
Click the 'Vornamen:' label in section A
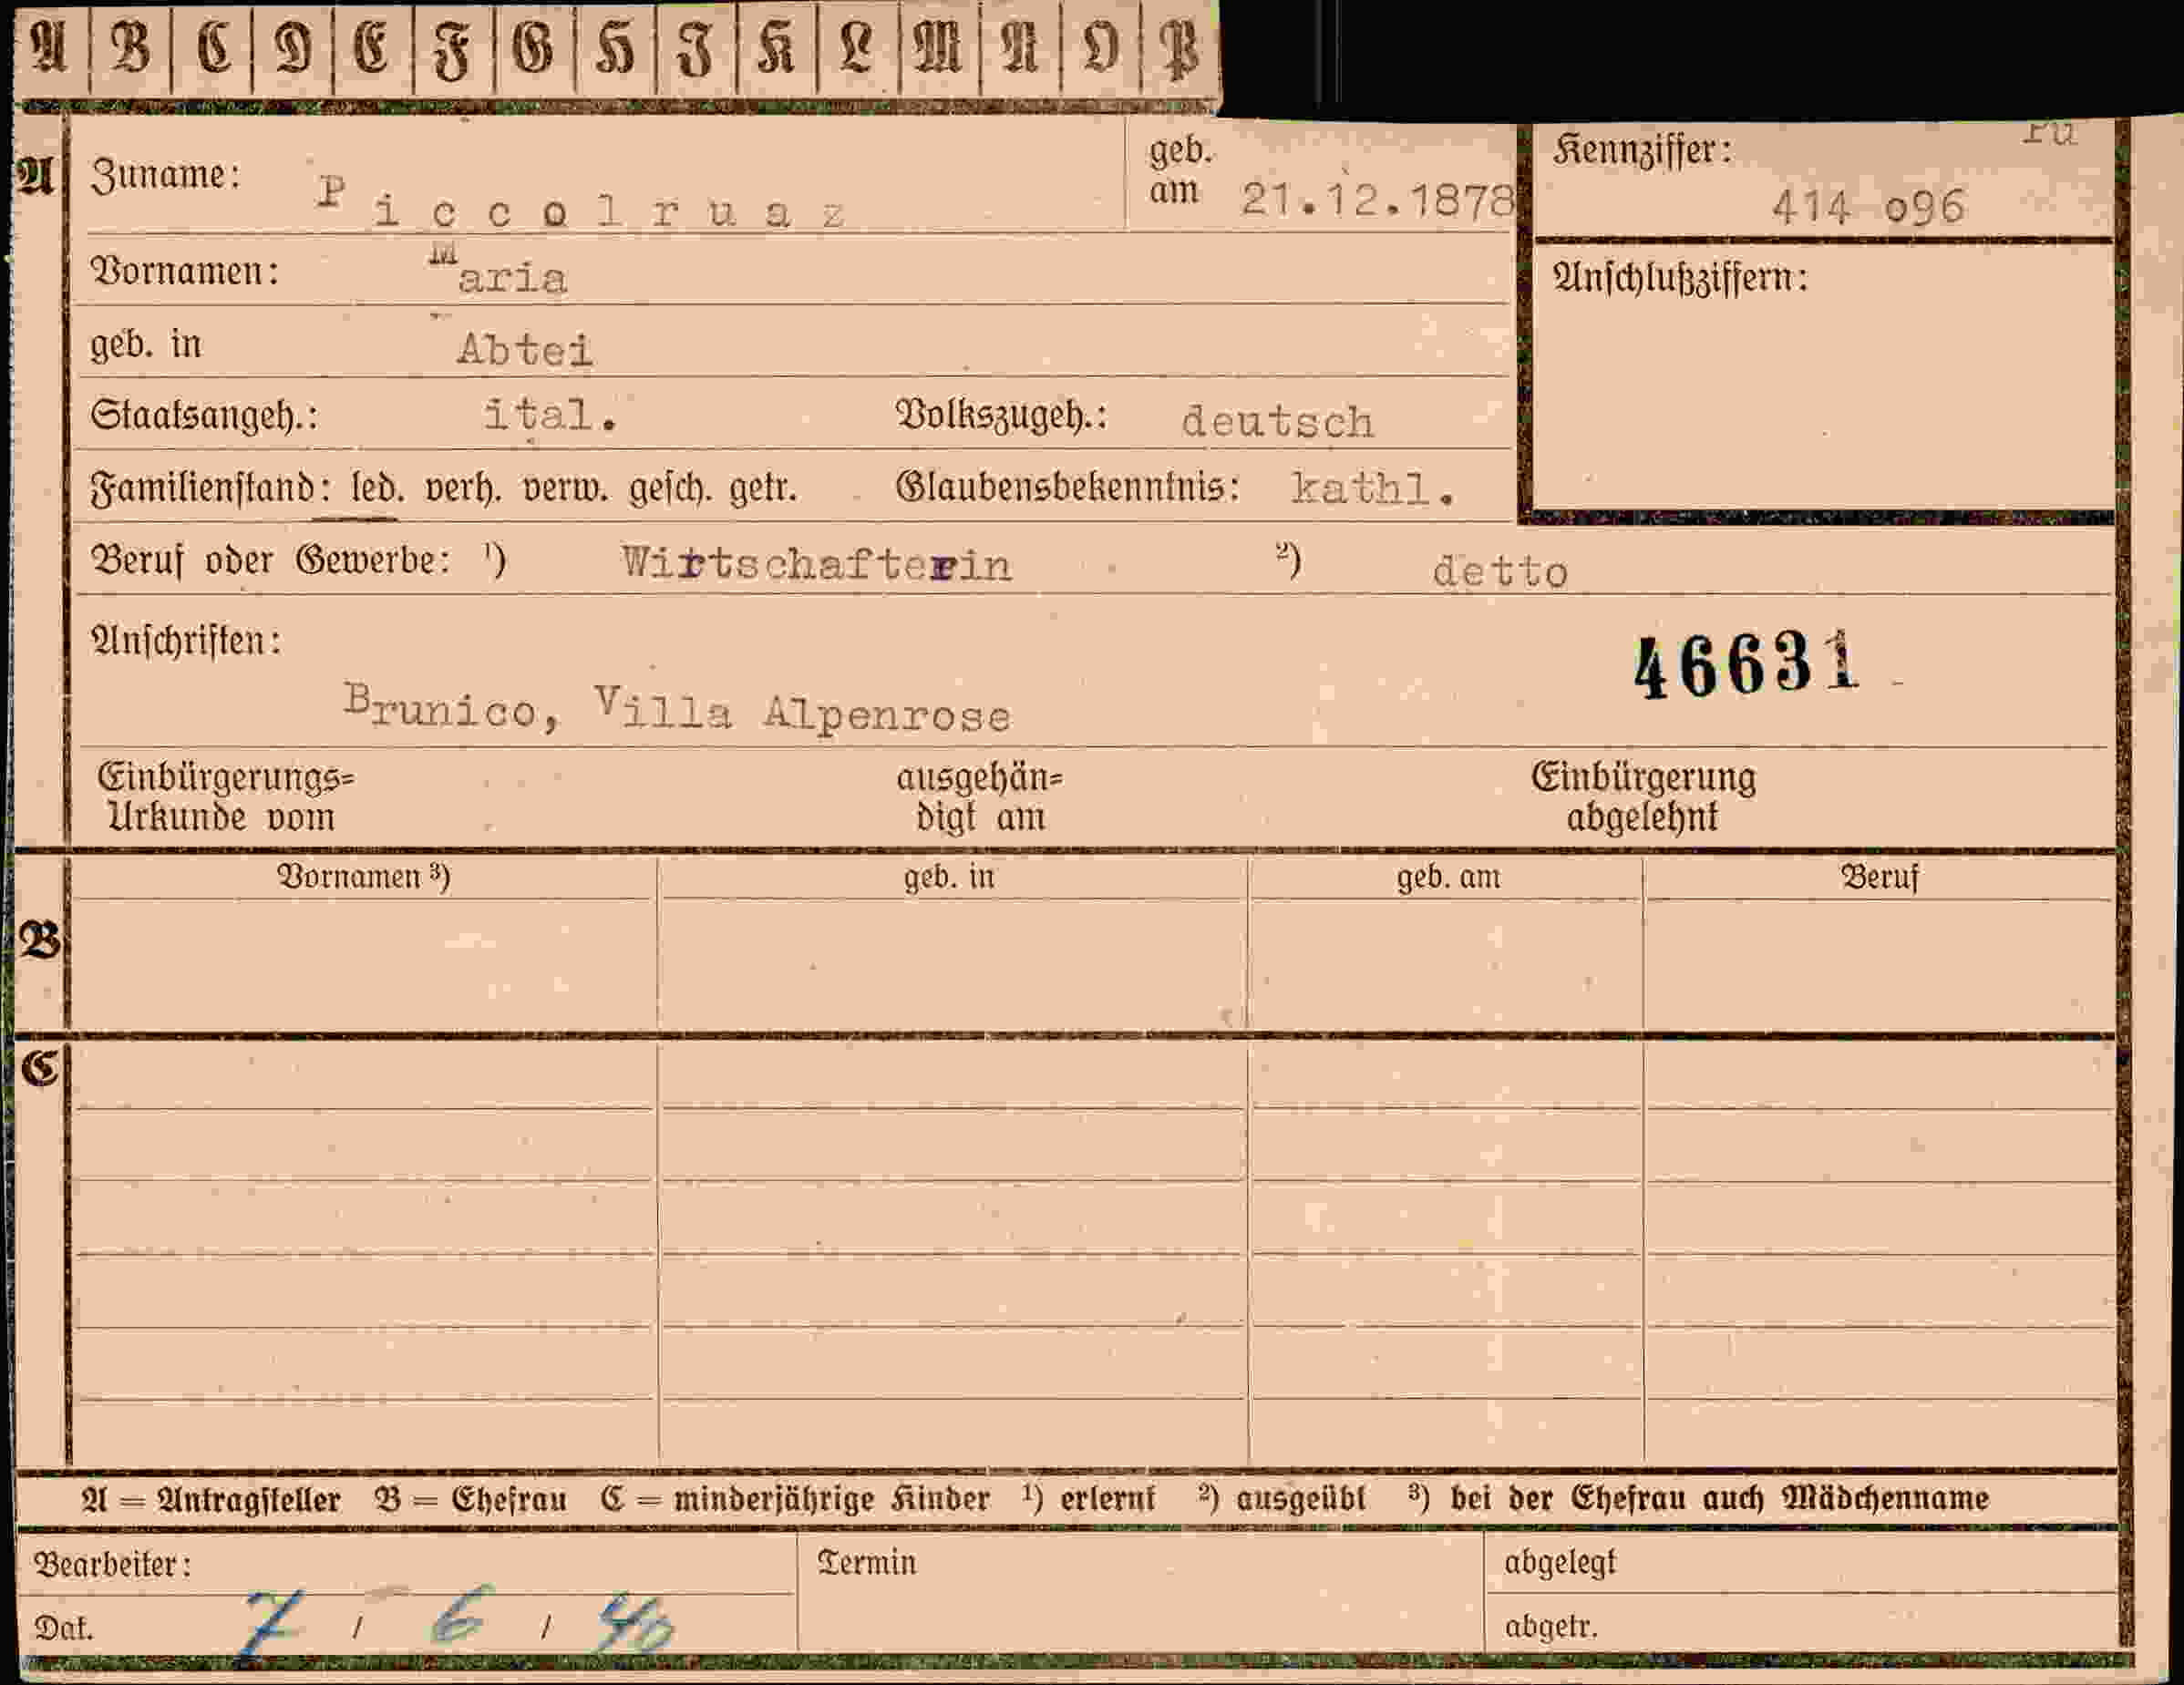pos(184,271)
